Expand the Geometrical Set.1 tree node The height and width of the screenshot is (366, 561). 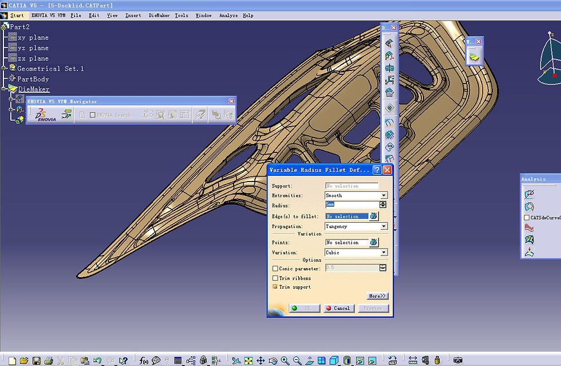(4, 68)
